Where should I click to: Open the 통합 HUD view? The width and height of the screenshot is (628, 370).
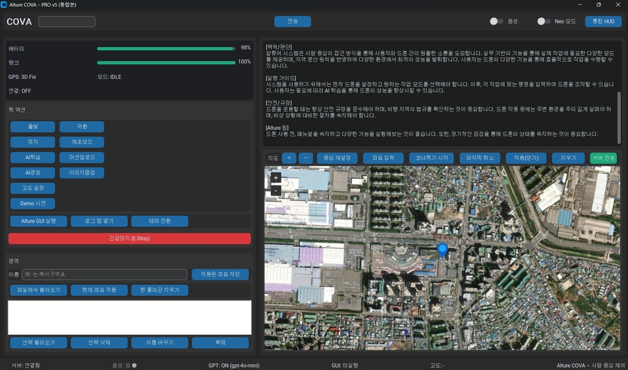click(602, 21)
